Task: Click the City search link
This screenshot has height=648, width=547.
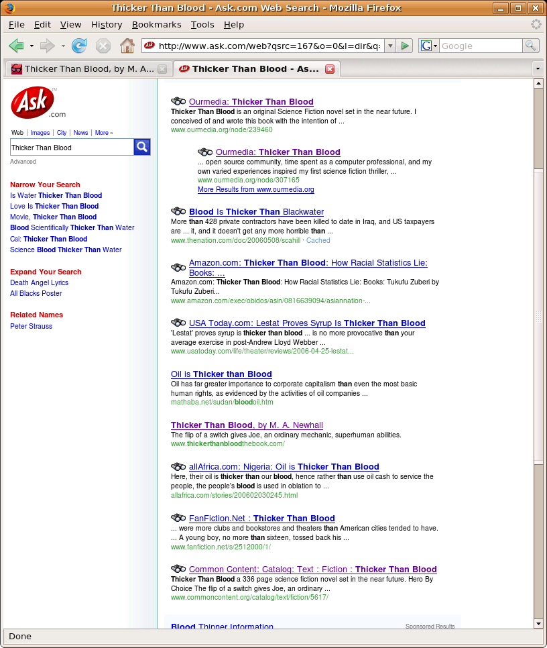Action: (62, 133)
